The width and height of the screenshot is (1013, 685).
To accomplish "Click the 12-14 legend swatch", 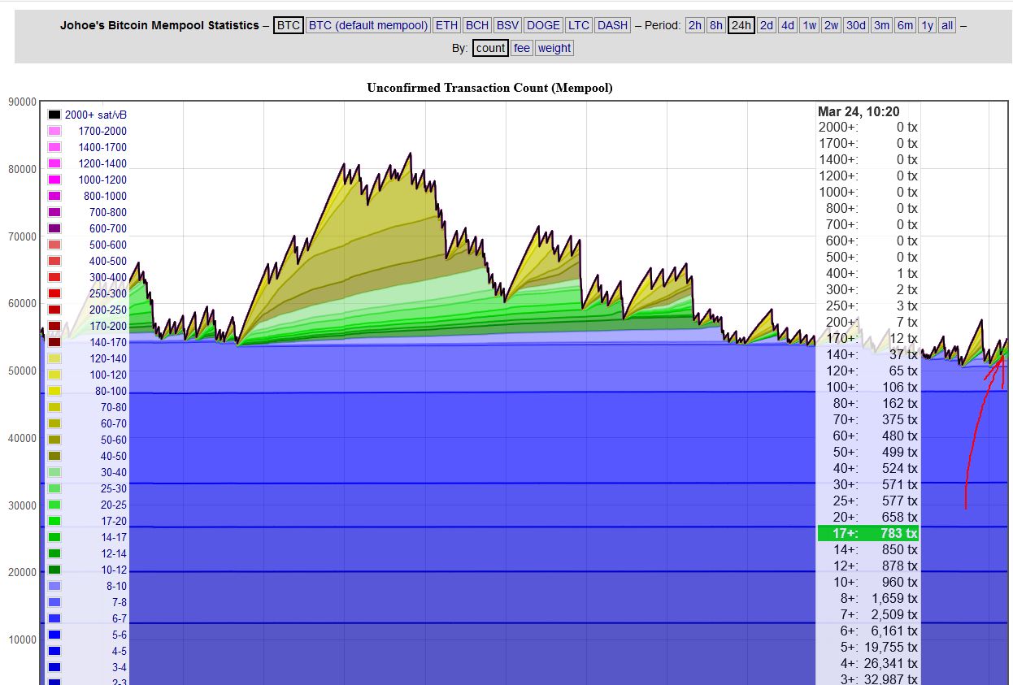I will click(54, 553).
